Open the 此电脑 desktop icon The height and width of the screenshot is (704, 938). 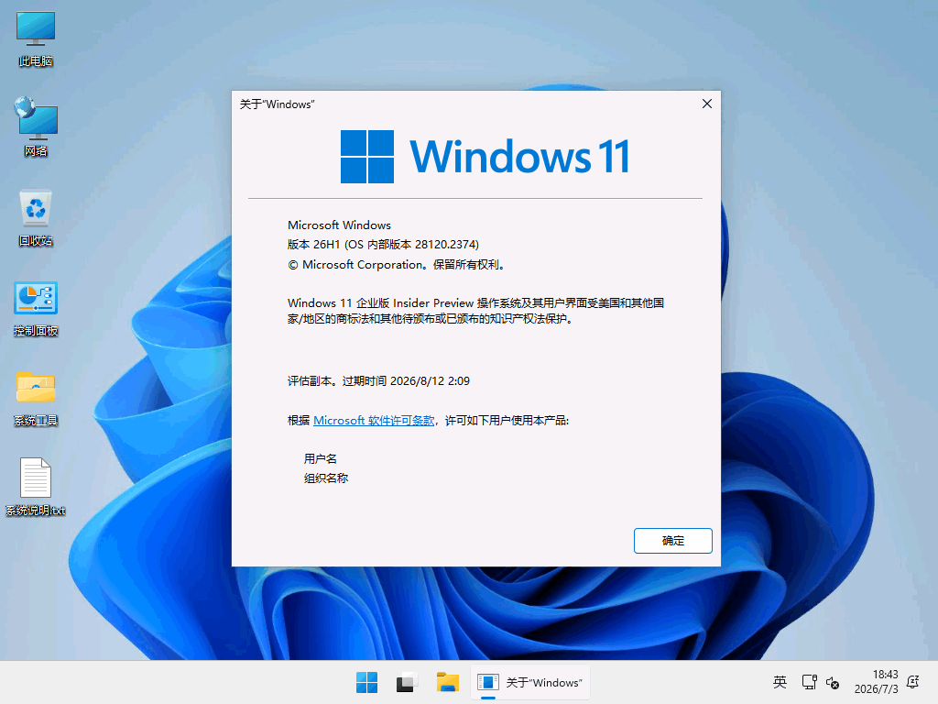click(36, 38)
